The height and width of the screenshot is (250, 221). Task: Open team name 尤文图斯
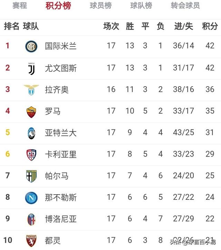[x=61, y=68]
